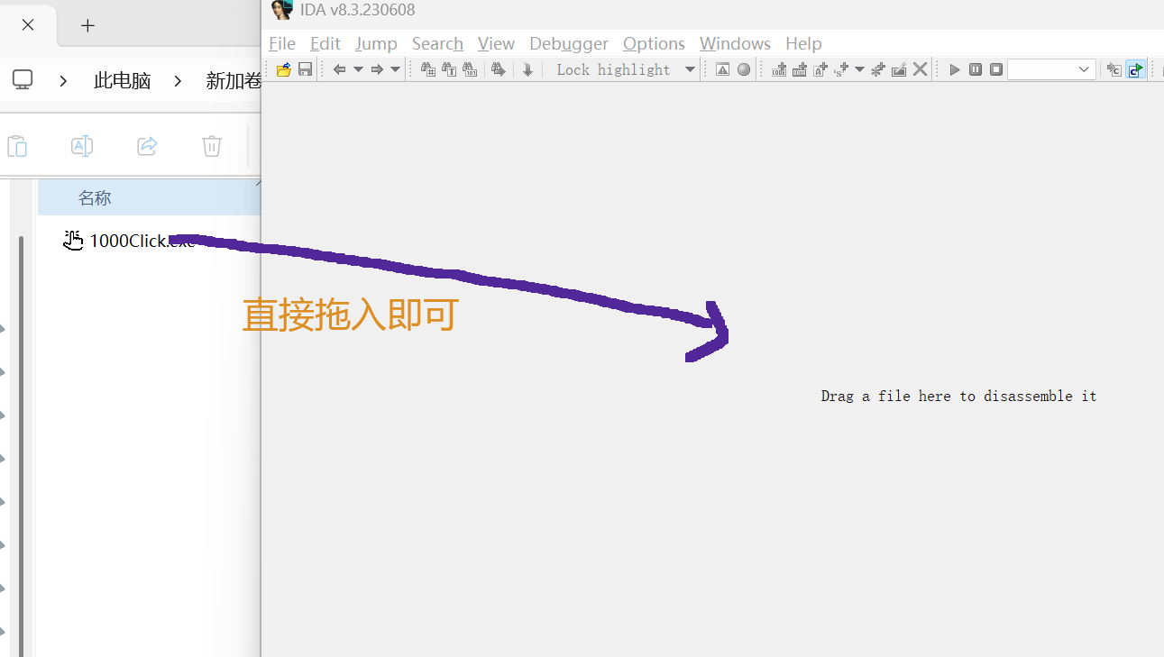The height and width of the screenshot is (657, 1164).
Task: Click the Create code icon
Action: [779, 69]
